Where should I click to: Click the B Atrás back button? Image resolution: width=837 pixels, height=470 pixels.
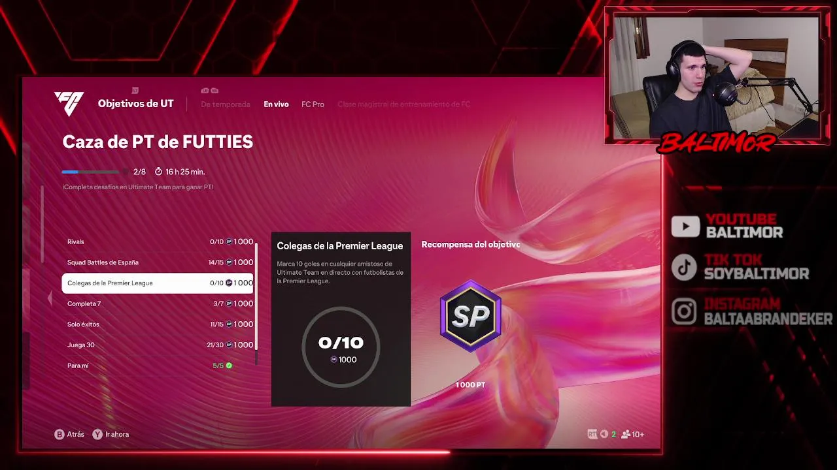coord(69,434)
